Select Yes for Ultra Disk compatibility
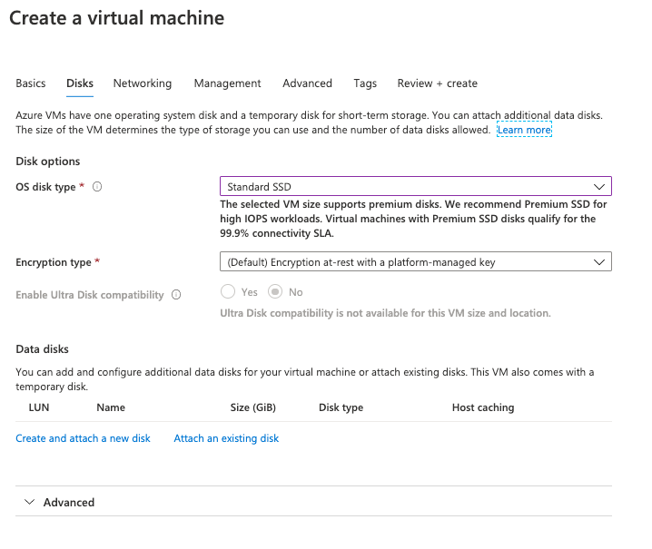The image size is (652, 549). [x=228, y=292]
